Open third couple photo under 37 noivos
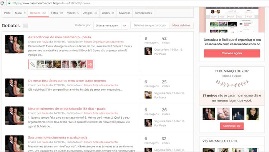The width and height of the screenshot is (269, 152). (238, 114)
